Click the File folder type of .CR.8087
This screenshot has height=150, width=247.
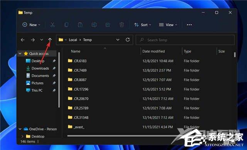tap(191, 80)
